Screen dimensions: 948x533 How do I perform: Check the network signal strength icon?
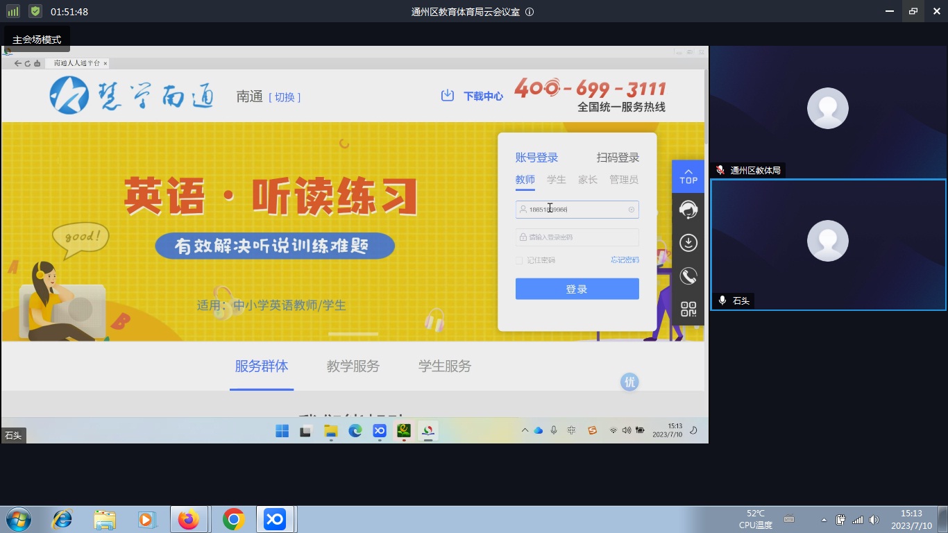pyautogui.click(x=13, y=12)
